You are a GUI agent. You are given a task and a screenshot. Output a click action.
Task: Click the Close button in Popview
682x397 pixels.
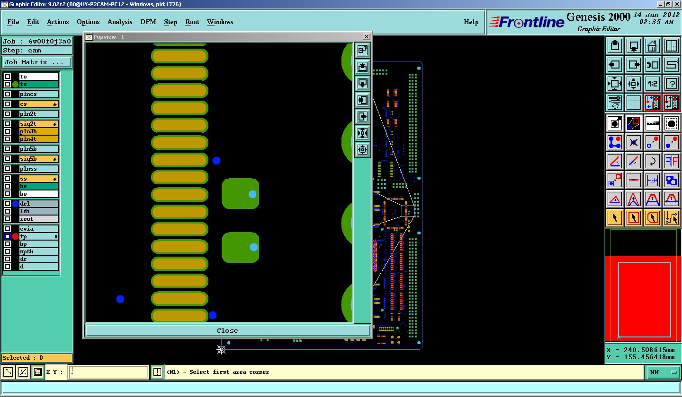pos(227,330)
